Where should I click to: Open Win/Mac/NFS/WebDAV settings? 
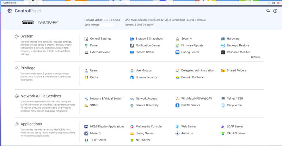[x=194, y=99]
